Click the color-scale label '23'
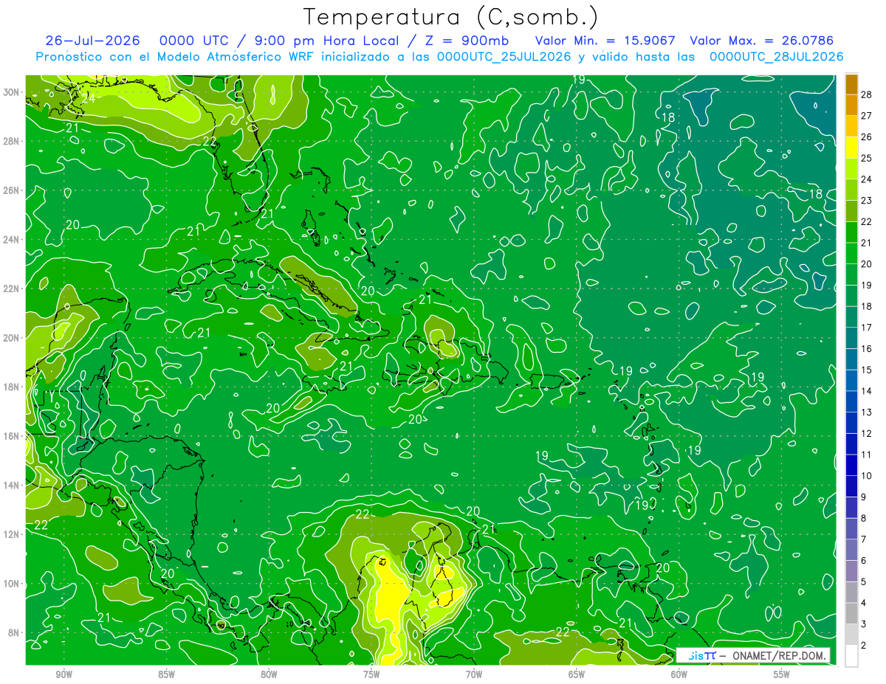The width and height of the screenshot is (886, 684). (867, 200)
